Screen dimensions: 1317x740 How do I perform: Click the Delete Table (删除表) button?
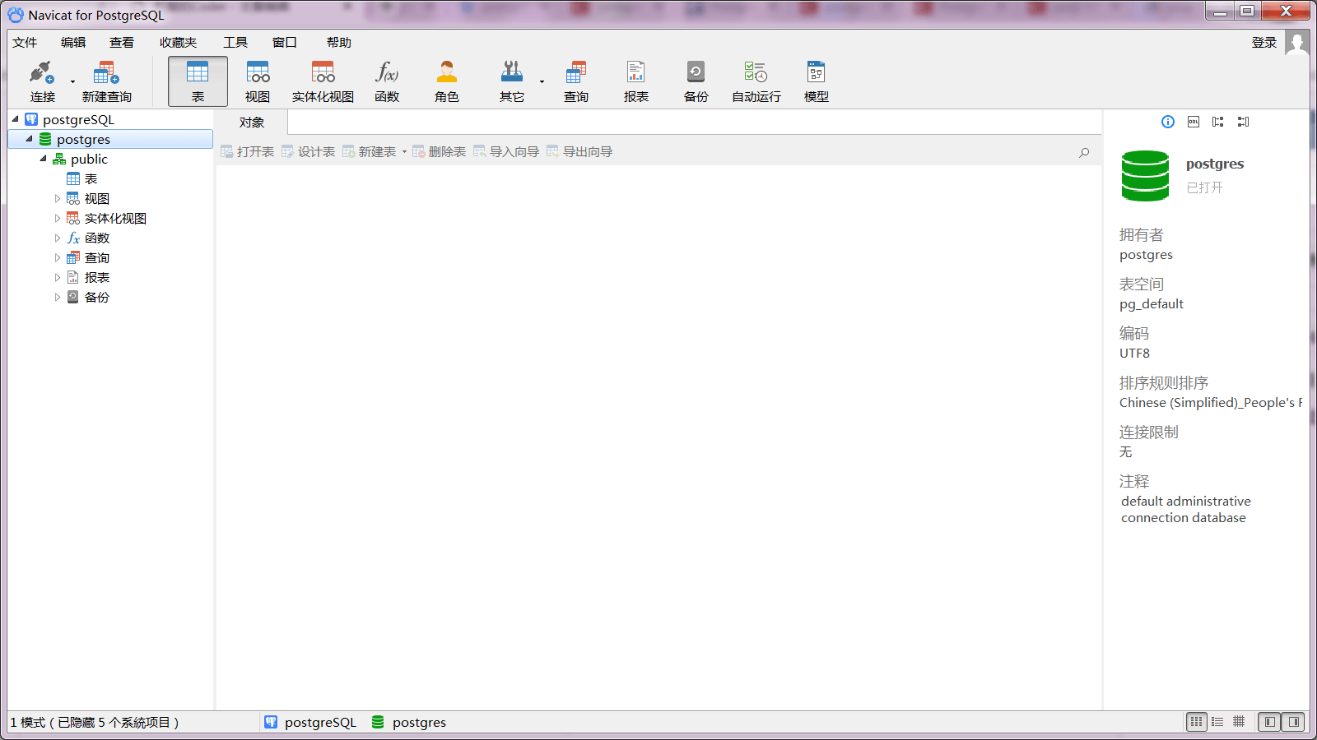coord(439,152)
